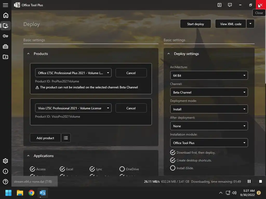Go to the Home page in the sidebar
Screen dimensions: 266x199
tap(6, 15)
